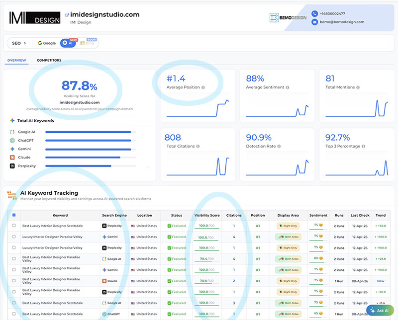
Task: Open the citations count 3 in the Scottsdale Google AI row
Action: 234,303
